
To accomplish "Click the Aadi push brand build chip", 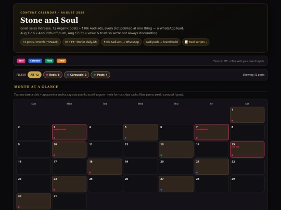I will [162, 42].
